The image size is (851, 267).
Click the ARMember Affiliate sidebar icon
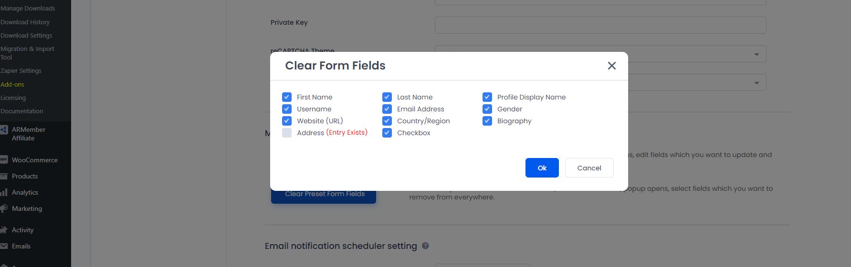4,129
